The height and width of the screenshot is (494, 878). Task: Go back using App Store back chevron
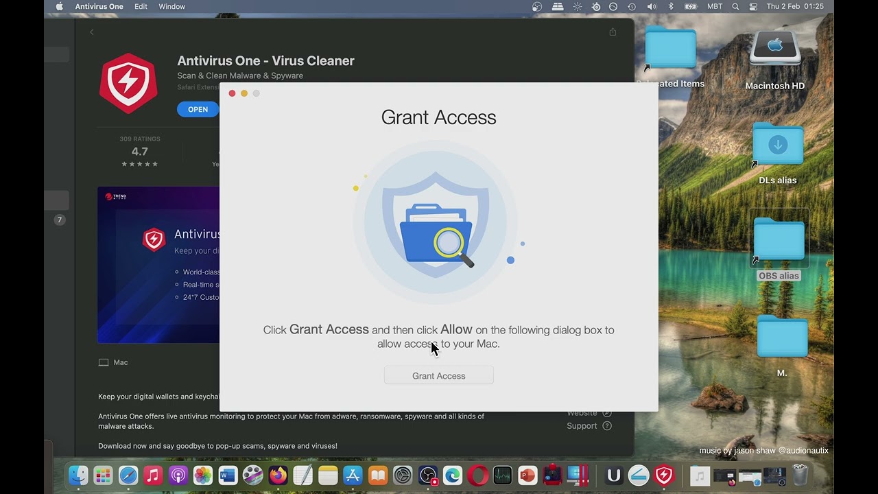(92, 32)
